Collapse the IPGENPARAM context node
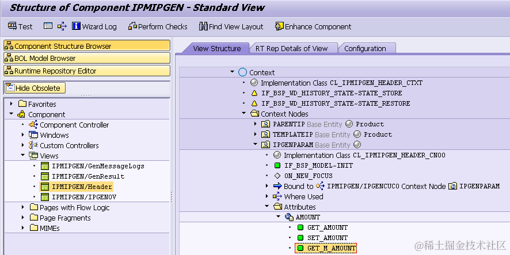This screenshot has width=510, height=255. pyautogui.click(x=256, y=144)
